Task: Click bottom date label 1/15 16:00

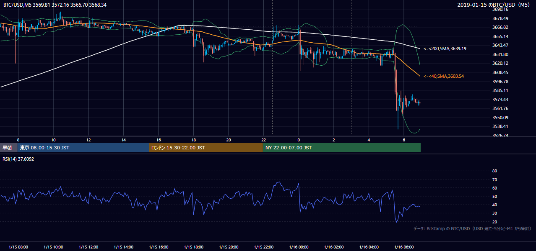Action: coord(158,247)
